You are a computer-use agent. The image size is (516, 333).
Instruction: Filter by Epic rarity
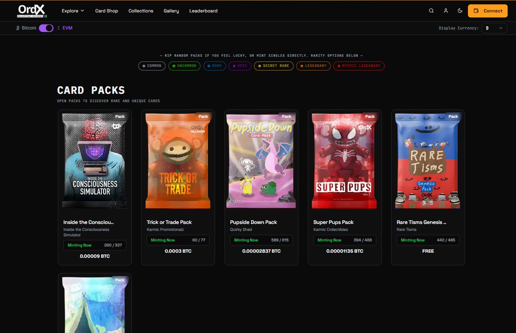click(240, 66)
